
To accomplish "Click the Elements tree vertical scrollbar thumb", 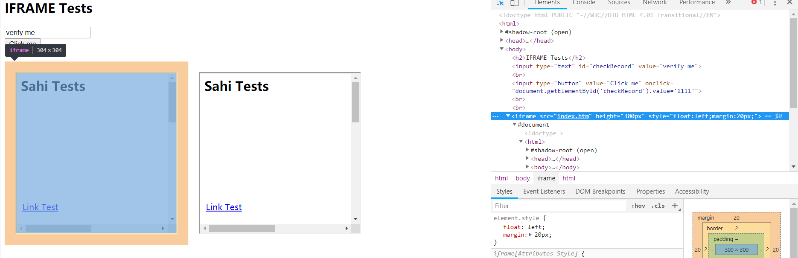I will click(x=794, y=63).
